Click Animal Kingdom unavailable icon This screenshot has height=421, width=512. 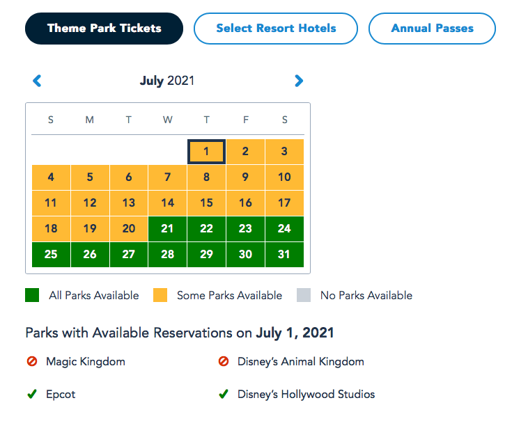[224, 362]
